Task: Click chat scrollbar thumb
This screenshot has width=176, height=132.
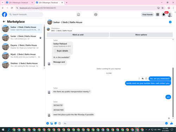Action: 173,92
